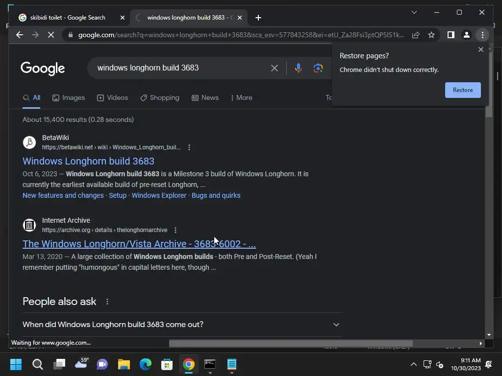Dismiss the Restore pages popup
The width and height of the screenshot is (502, 376).
(x=480, y=49)
